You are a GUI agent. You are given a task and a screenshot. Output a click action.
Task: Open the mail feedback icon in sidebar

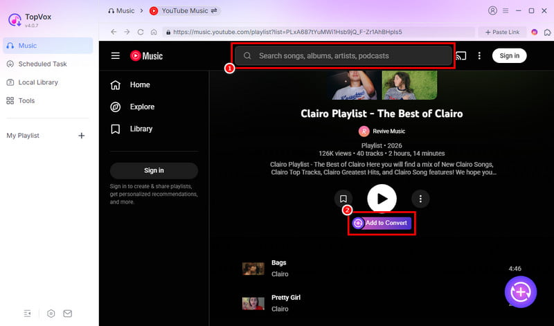(68, 314)
